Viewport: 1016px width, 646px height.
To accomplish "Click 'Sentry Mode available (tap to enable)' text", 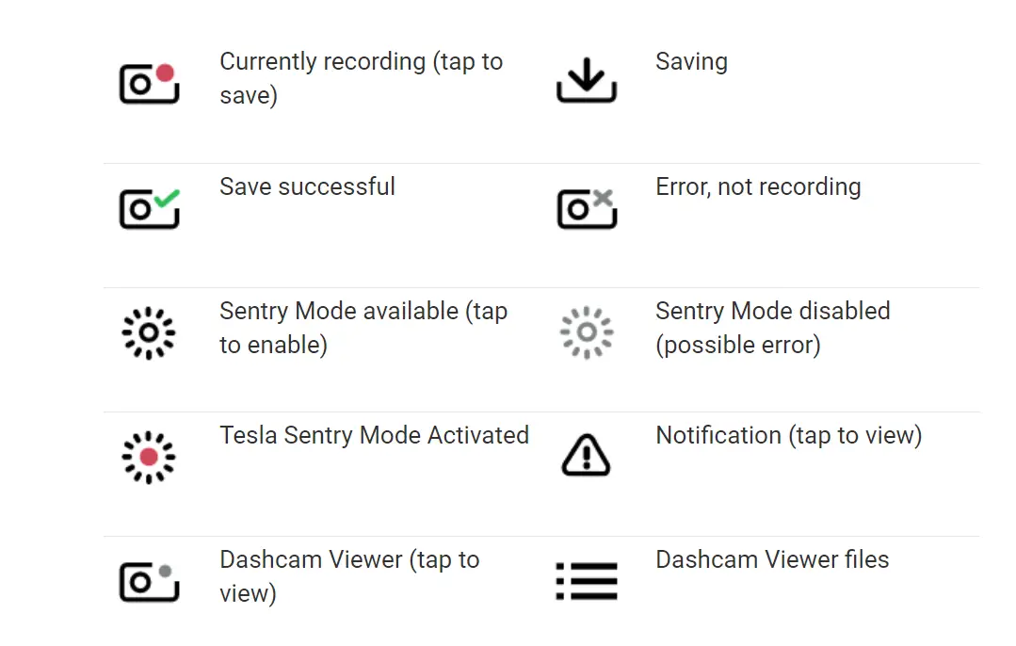I will pyautogui.click(x=363, y=328).
